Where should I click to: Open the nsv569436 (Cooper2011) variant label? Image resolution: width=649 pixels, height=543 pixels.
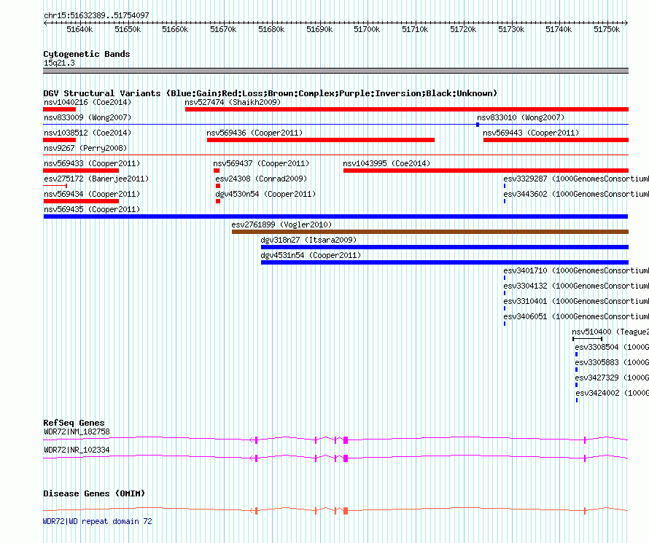(x=254, y=133)
